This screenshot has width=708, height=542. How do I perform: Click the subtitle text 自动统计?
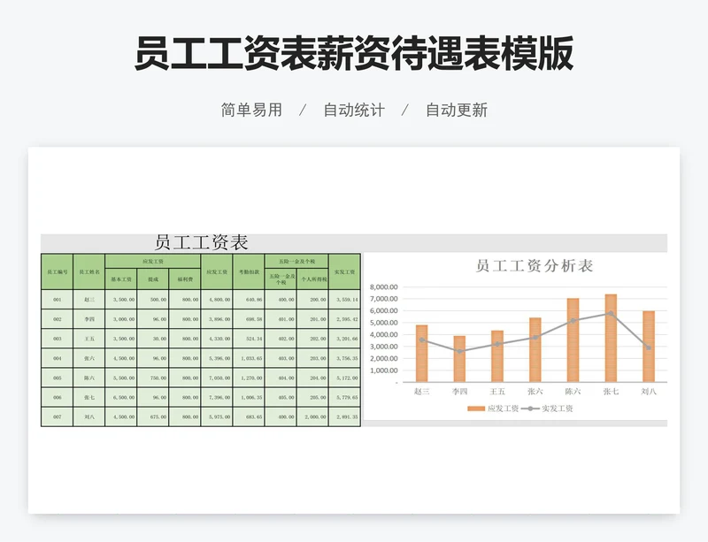point(354,110)
